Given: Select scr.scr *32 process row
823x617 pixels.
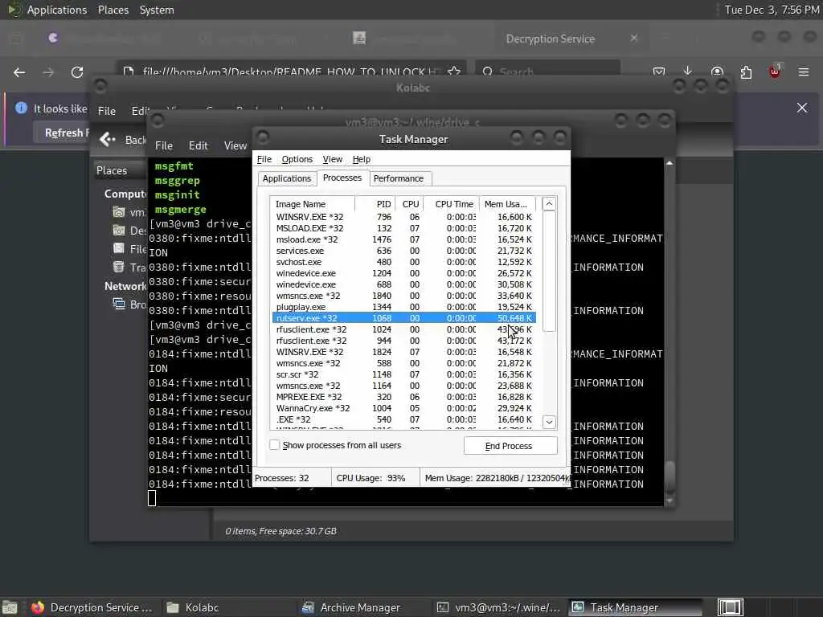Looking at the screenshot, I should click(403, 374).
